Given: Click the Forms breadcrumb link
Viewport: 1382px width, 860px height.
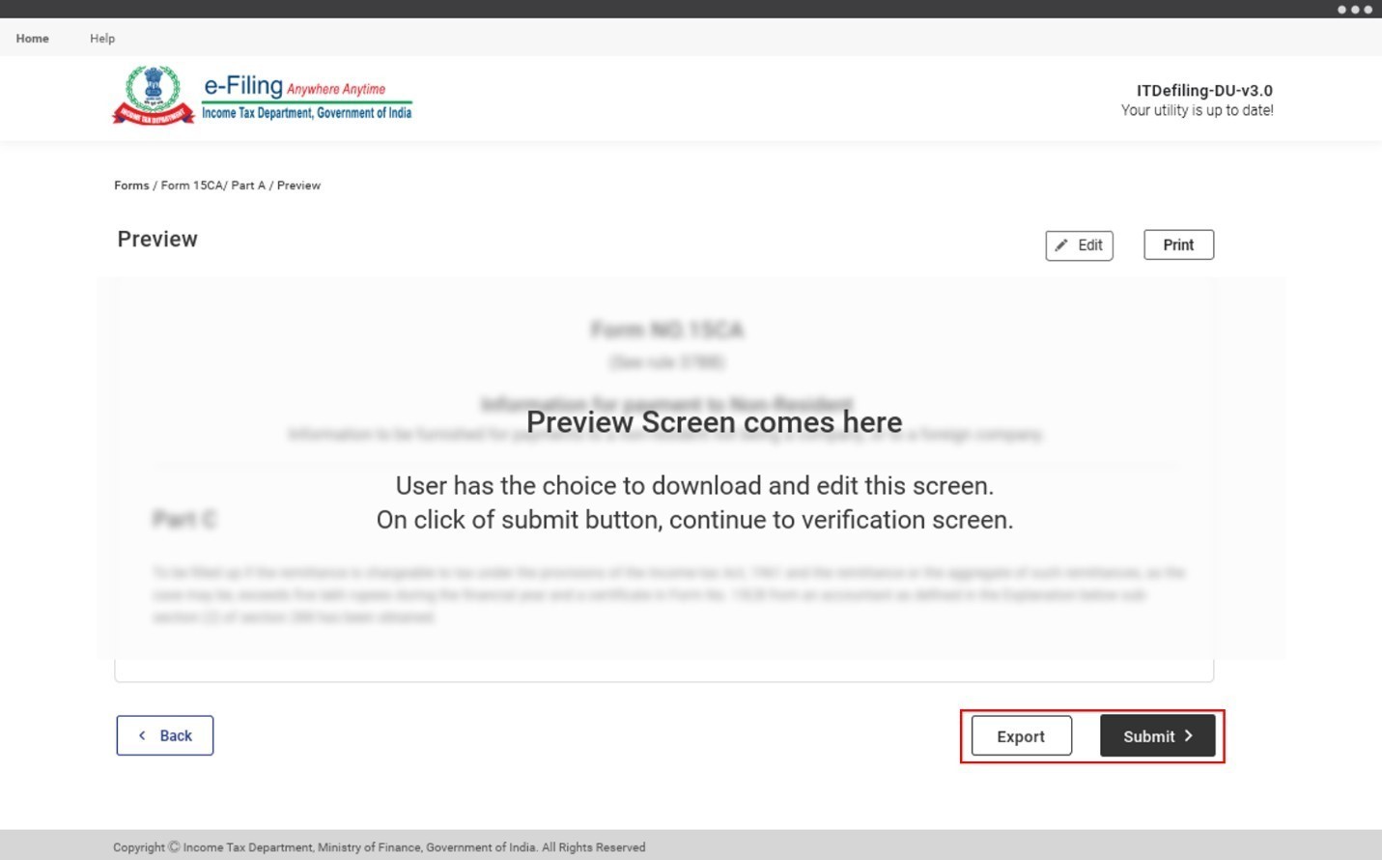Looking at the screenshot, I should [x=131, y=186].
